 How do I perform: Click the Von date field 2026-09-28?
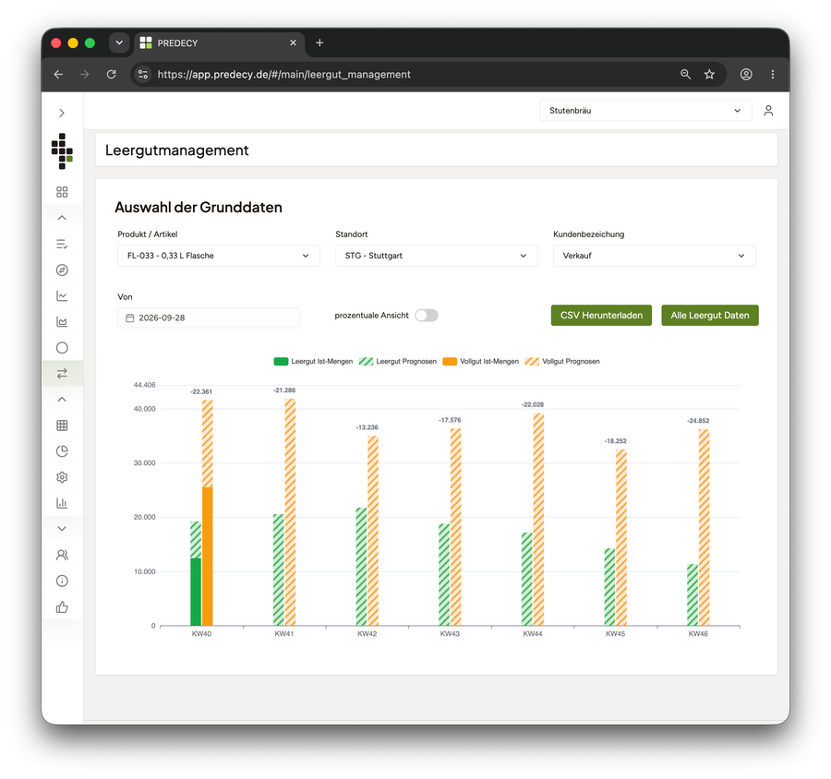(209, 318)
